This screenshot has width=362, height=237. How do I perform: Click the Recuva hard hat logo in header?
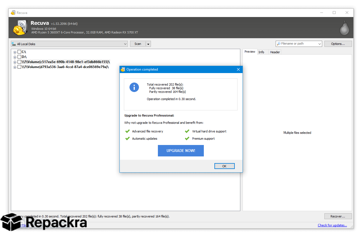[x=20, y=28]
